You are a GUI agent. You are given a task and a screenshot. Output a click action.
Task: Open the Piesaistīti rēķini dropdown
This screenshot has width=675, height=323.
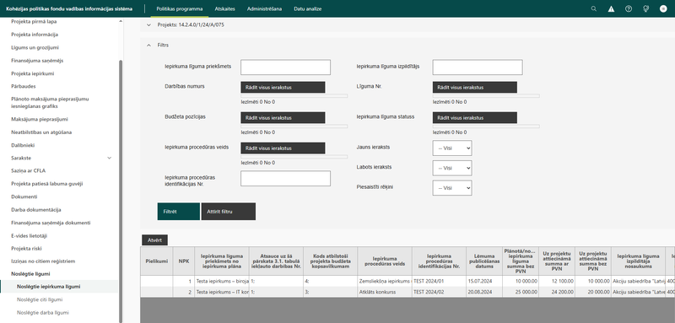(452, 188)
